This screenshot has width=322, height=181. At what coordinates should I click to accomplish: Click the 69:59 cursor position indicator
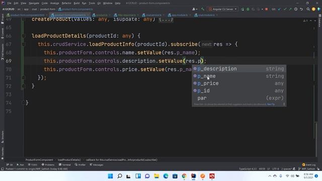pyautogui.click(x=262, y=169)
